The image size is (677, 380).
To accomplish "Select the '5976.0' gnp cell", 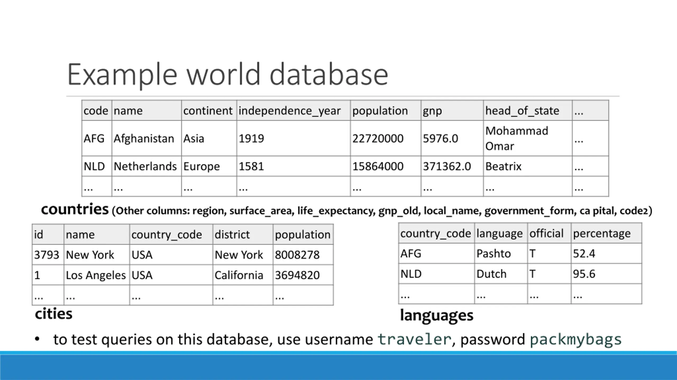I will 452,138.
